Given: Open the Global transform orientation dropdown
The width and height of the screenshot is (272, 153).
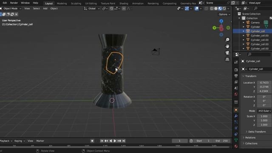Looking at the screenshot, I should (x=92, y=8).
